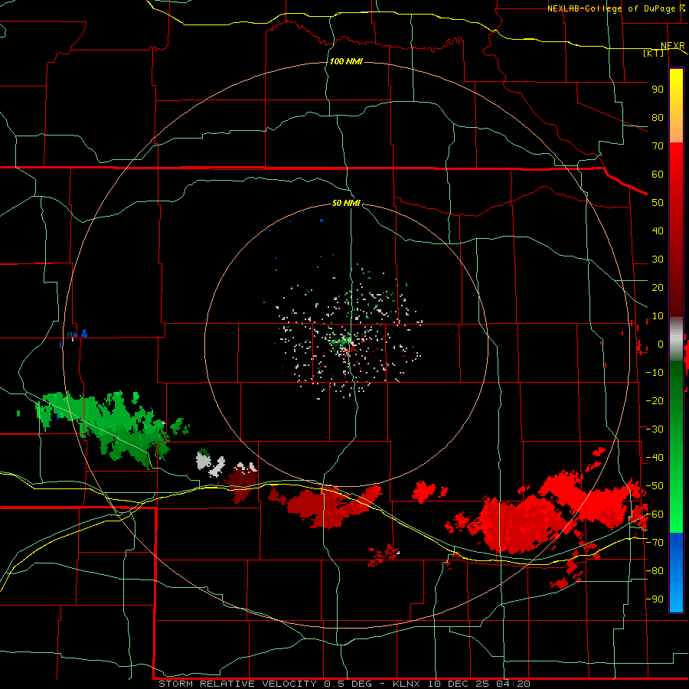Screen dimensions: 689x689
Task: Click the positive 10 knot scale label
Action: 658,316
